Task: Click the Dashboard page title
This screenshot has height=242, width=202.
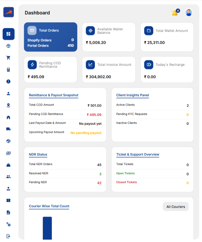Action: pos(37,13)
